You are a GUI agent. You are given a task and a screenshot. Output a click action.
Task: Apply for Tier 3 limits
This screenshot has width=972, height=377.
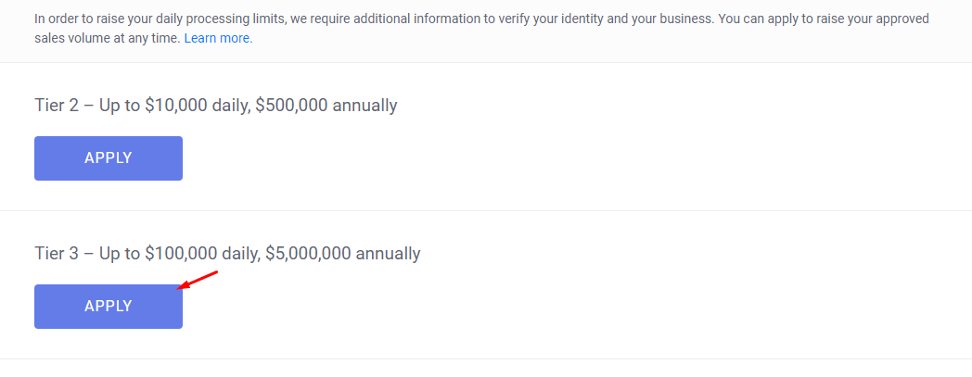click(x=109, y=307)
